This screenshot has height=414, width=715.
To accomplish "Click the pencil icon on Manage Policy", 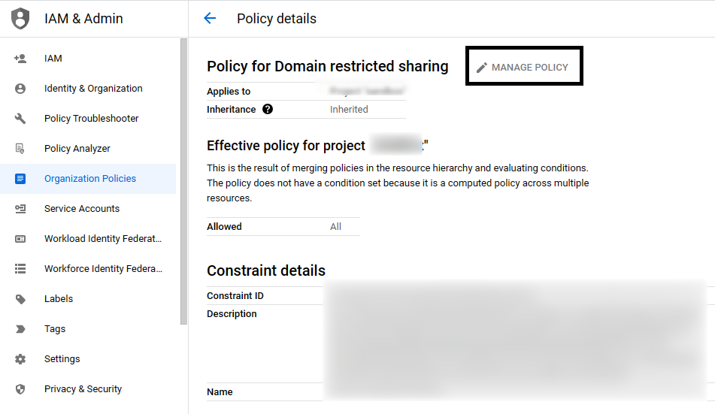I will tap(482, 68).
